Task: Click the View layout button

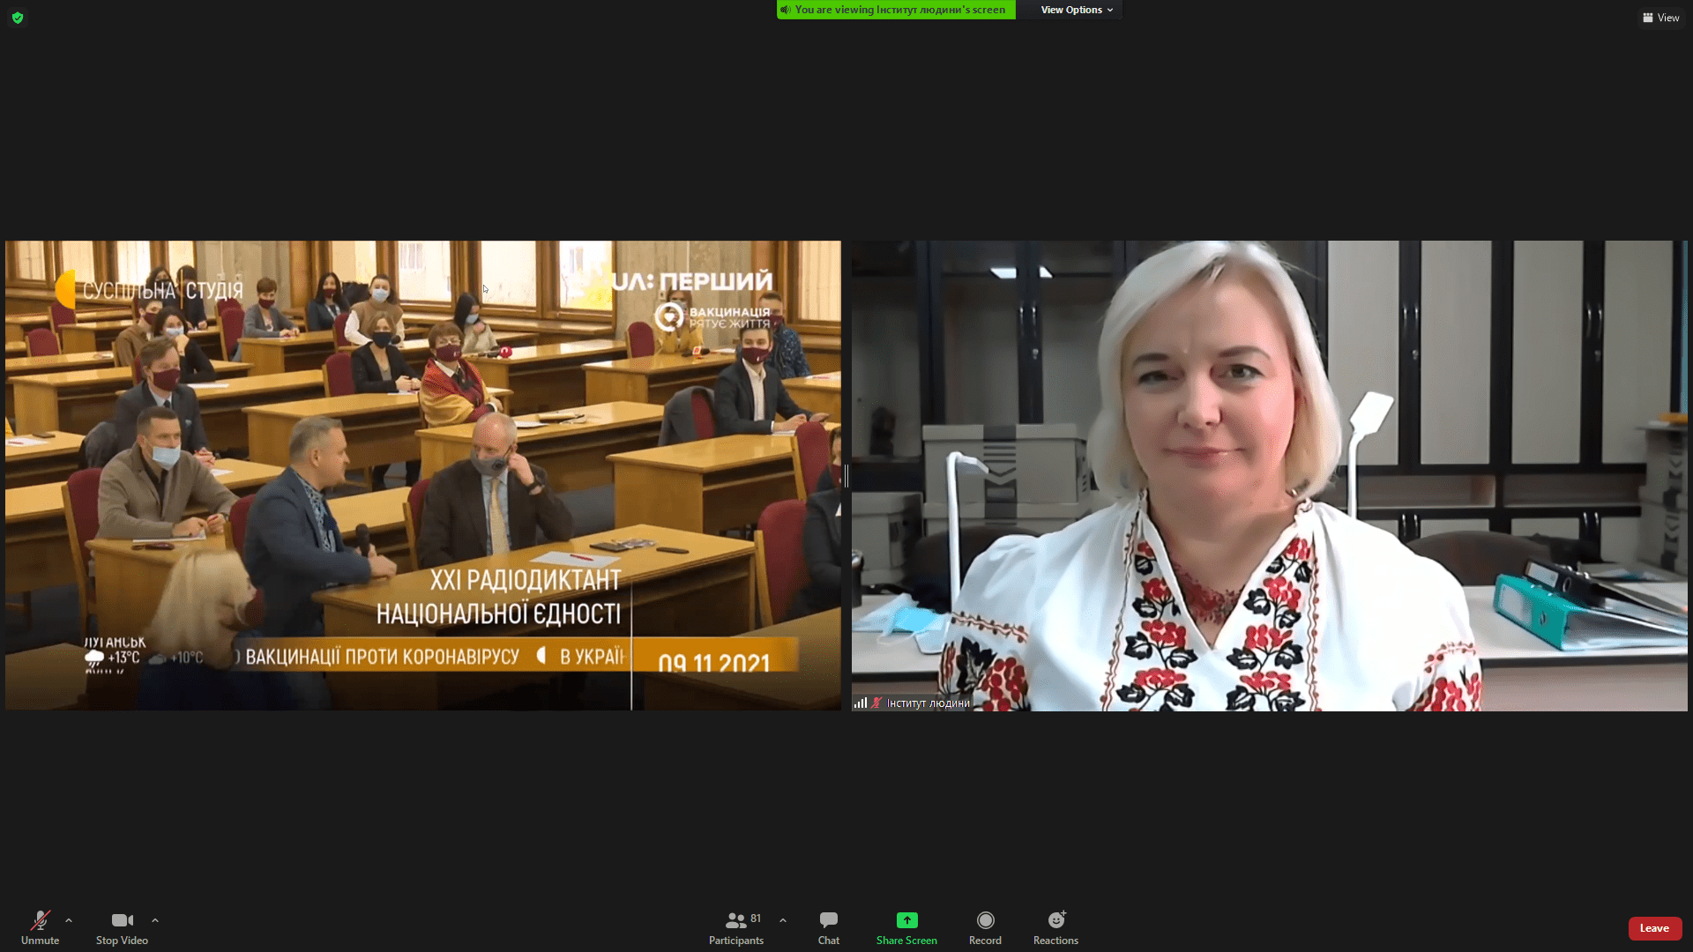Action: (x=1660, y=18)
